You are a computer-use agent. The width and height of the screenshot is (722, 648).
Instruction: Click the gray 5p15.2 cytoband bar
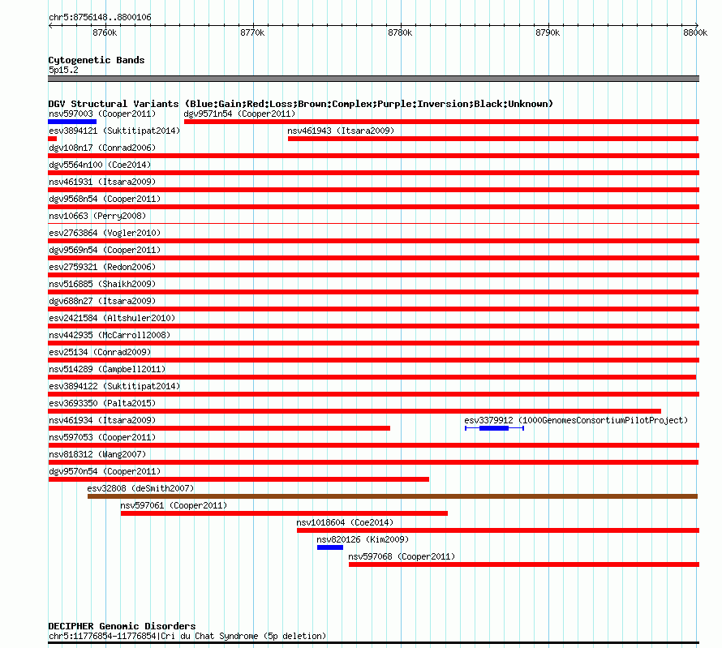tap(373, 79)
